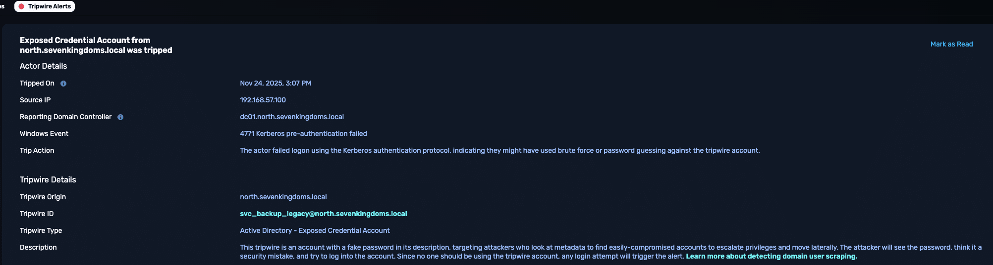Mark the alert as read
The height and width of the screenshot is (265, 993).
click(x=951, y=44)
